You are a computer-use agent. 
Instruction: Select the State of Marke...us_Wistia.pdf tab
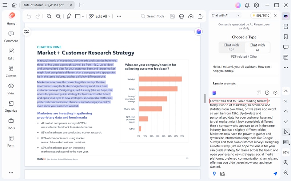(x=48, y=5)
